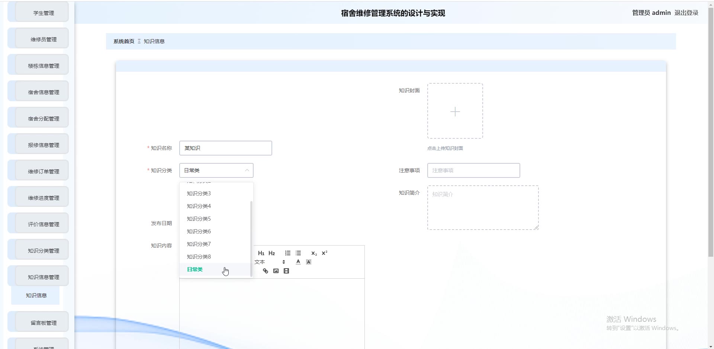
Task: Go to 系统首页 breadcrumb
Action: [124, 41]
